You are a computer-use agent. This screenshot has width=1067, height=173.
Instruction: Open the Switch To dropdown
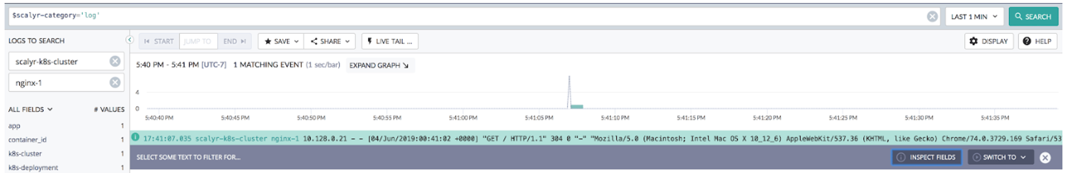[x=1000, y=157]
